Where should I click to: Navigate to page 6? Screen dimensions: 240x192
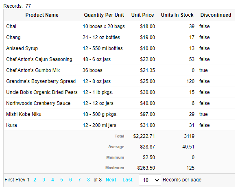coord(70,180)
